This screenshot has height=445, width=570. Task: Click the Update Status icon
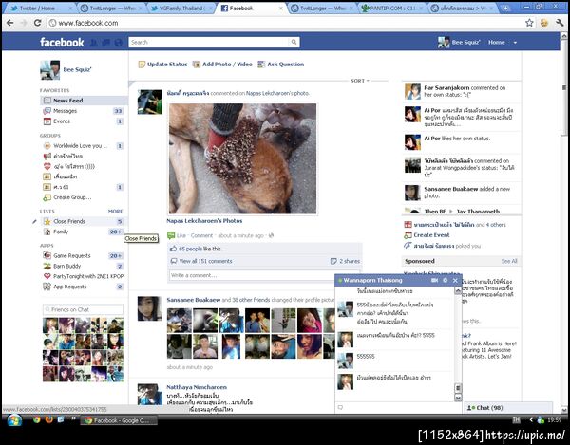pyautogui.click(x=142, y=65)
